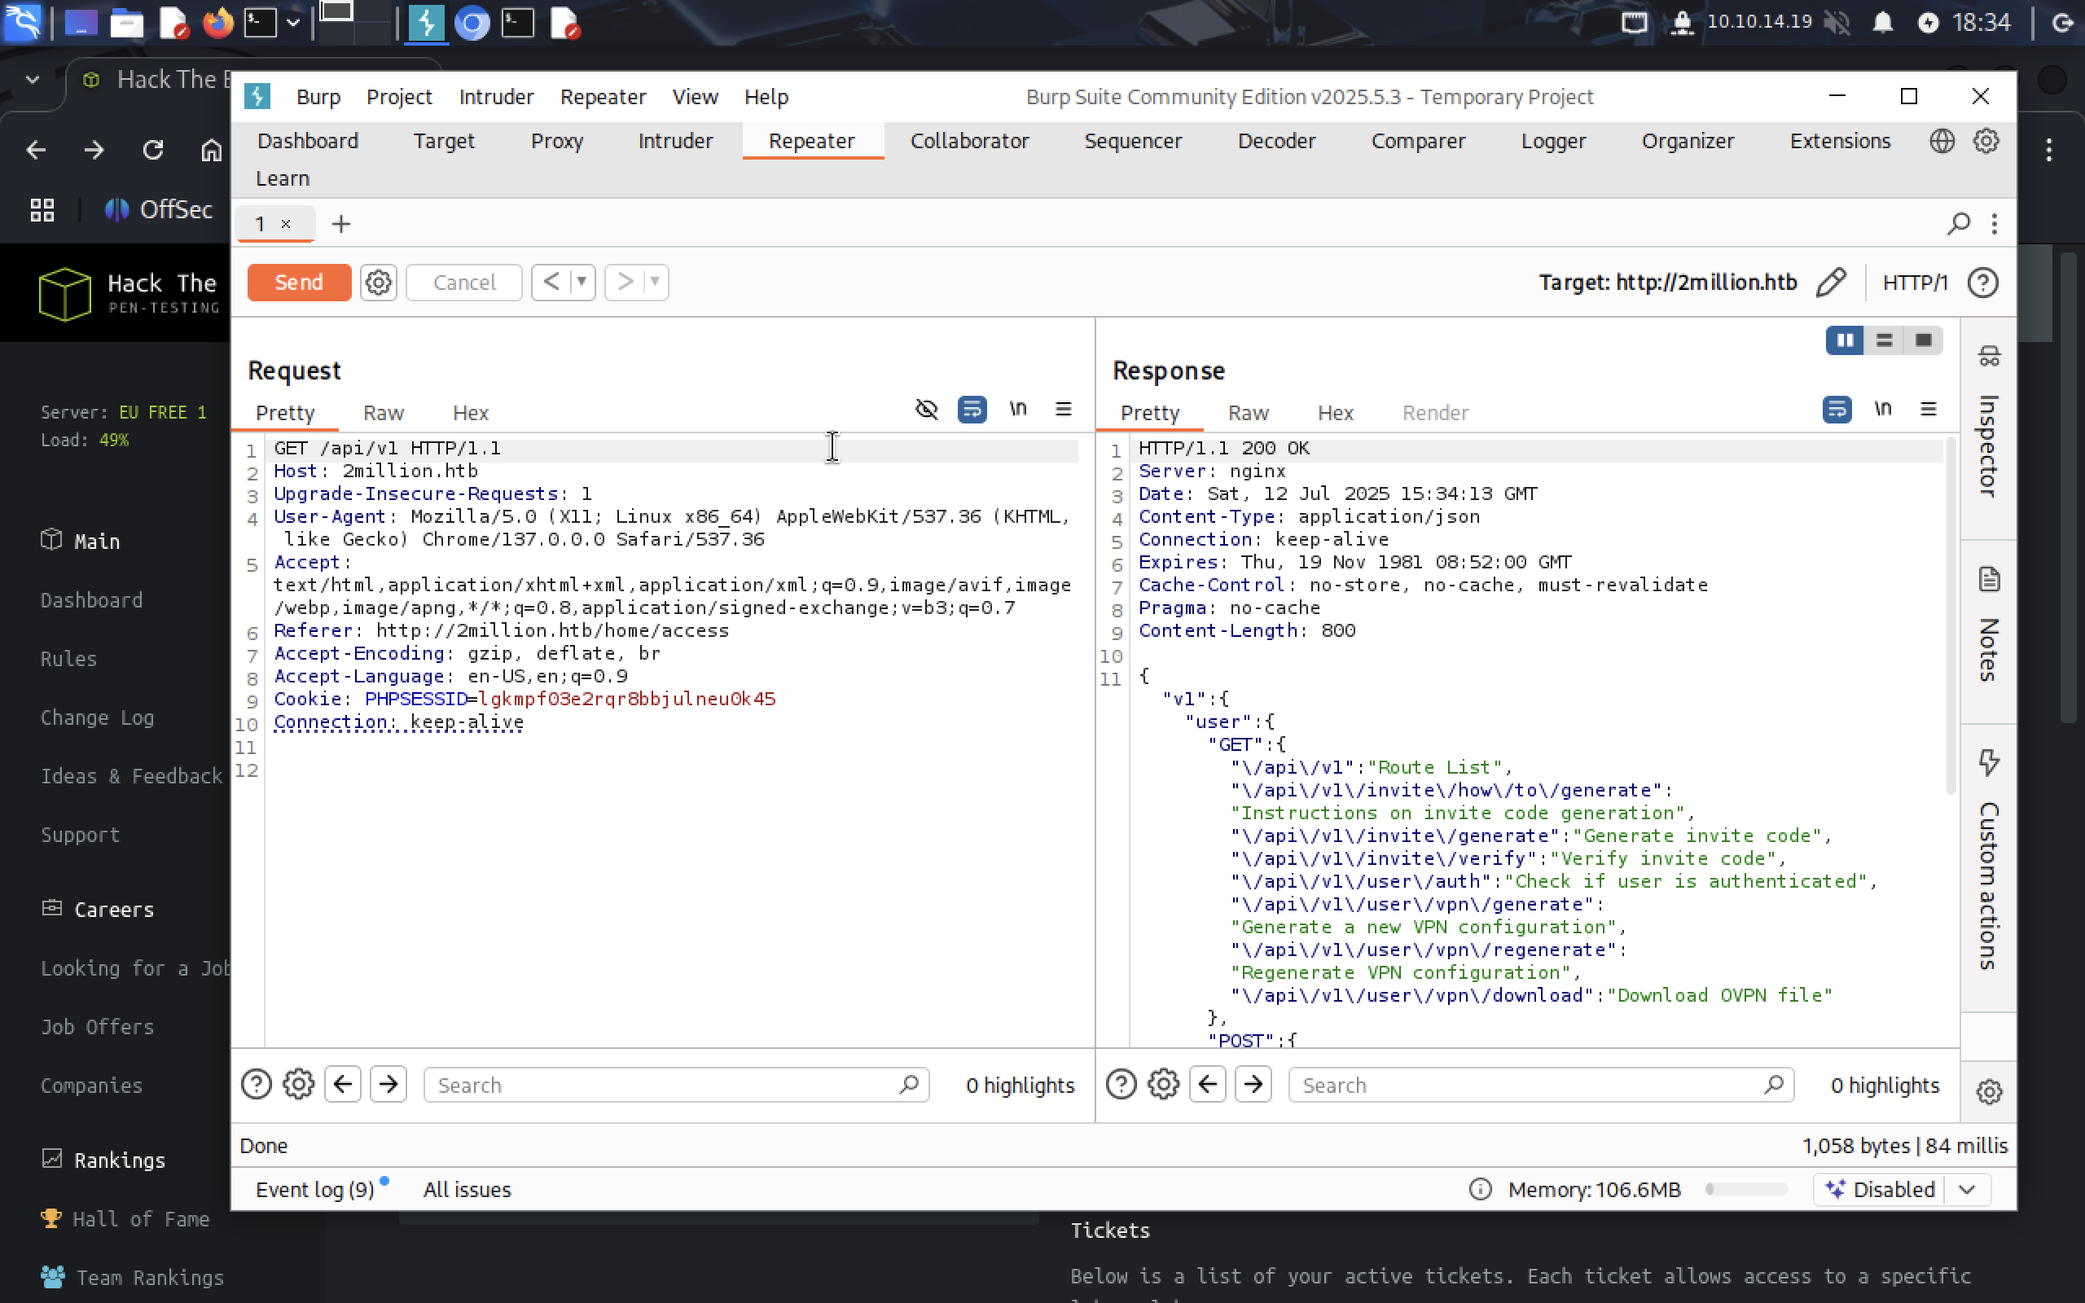Click Repeater tab search magnifier icon
Screen dimensions: 2085x1303
1958,224
